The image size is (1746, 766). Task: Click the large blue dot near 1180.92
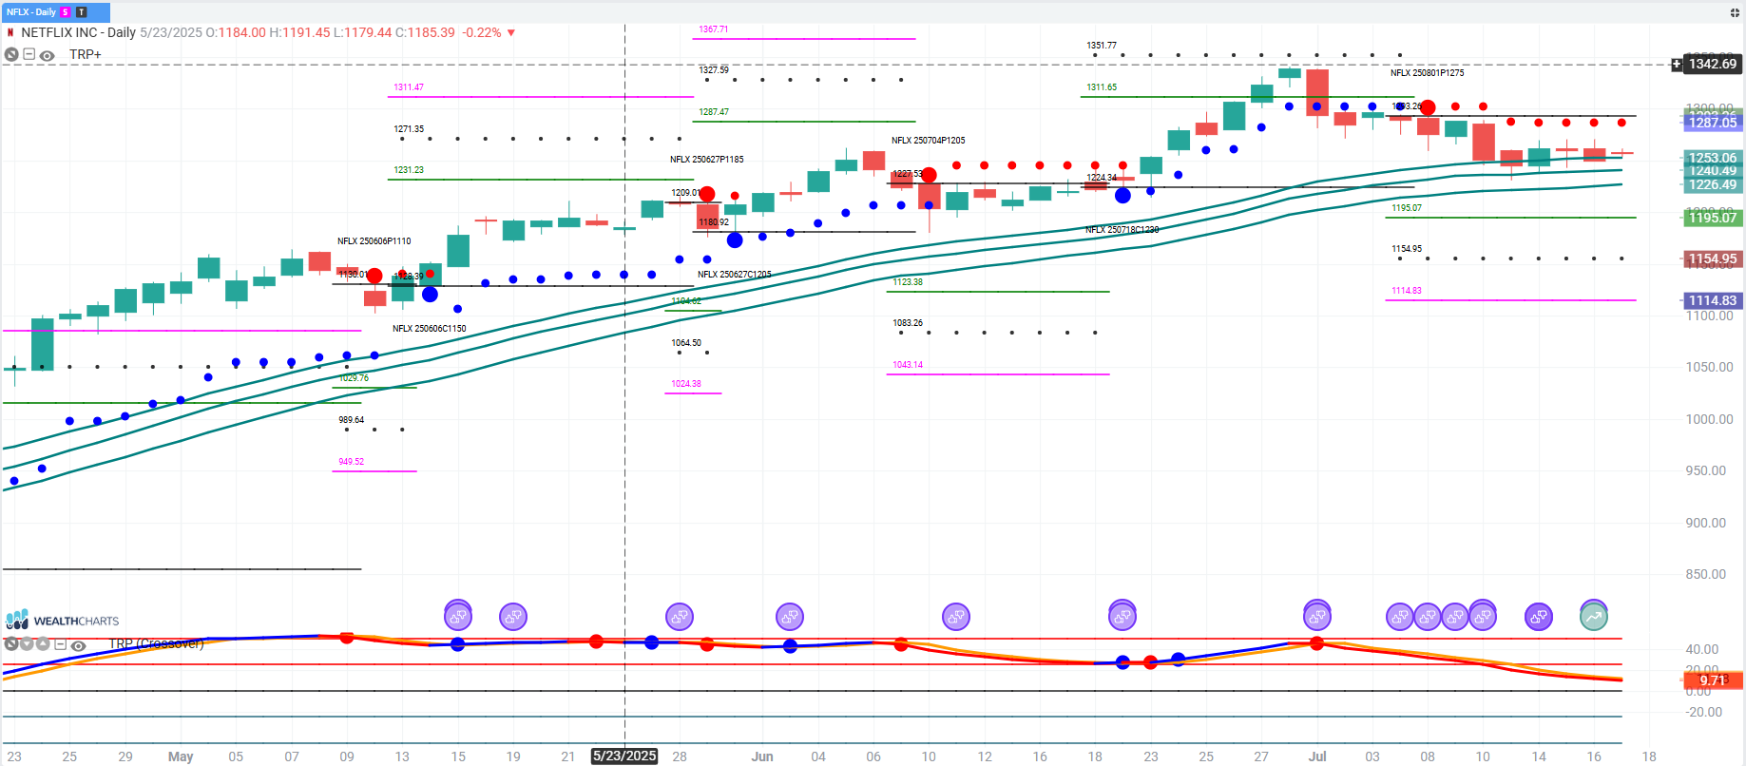point(735,240)
